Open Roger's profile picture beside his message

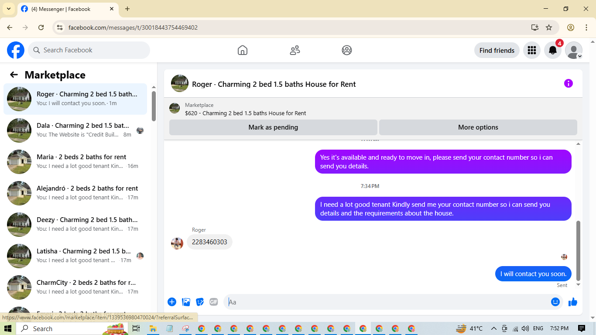pyautogui.click(x=177, y=243)
